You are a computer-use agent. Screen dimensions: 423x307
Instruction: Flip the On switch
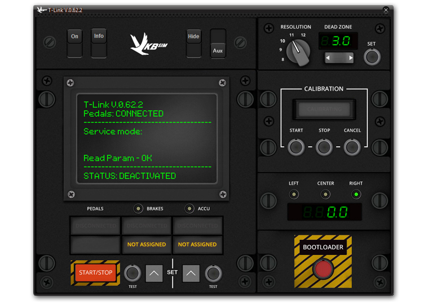pyautogui.click(x=74, y=43)
